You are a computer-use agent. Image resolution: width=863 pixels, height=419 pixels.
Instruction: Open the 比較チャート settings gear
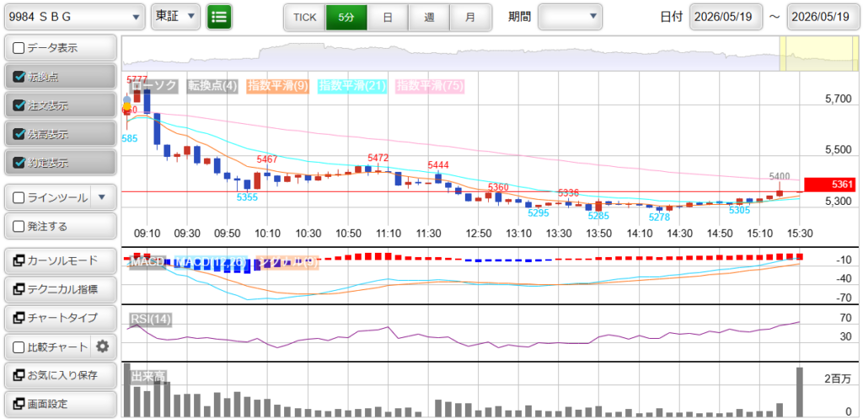(103, 346)
